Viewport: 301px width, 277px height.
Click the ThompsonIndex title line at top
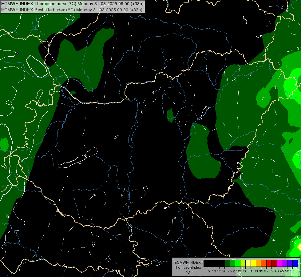(72, 4)
